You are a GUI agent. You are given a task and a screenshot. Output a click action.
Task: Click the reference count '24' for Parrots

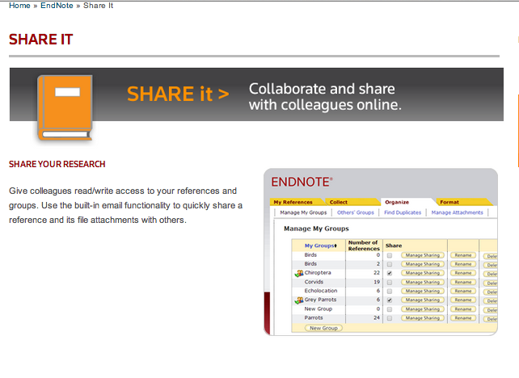pos(377,317)
